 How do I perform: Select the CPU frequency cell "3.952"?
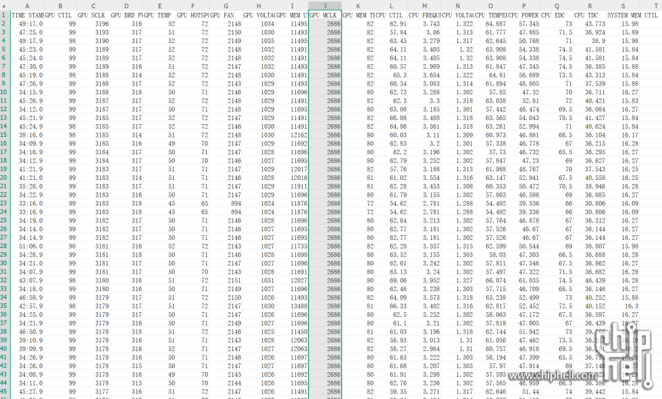pyautogui.click(x=424, y=280)
